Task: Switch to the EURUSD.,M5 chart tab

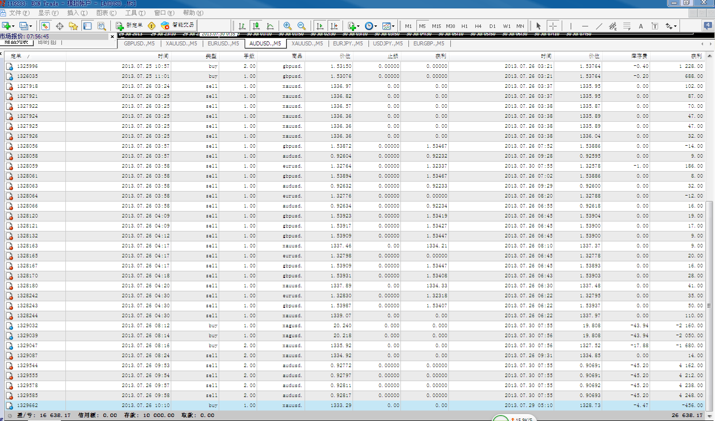Action: 223,43
